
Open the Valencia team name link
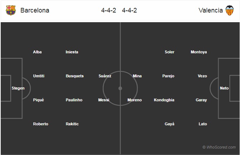211,10
